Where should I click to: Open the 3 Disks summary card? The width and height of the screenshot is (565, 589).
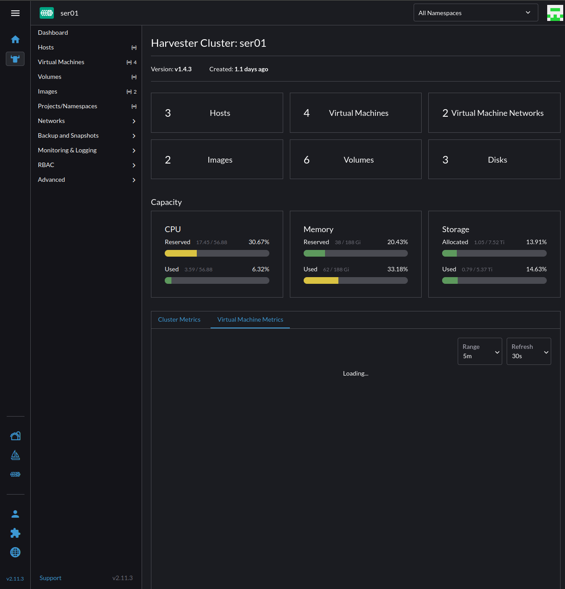point(494,160)
